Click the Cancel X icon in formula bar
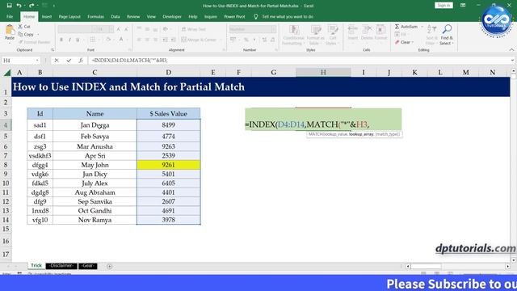 (57, 61)
